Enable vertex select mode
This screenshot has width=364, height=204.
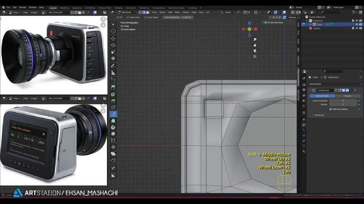pyautogui.click(x=140, y=12)
